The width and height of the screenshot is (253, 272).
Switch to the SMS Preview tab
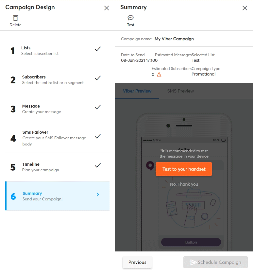click(180, 91)
